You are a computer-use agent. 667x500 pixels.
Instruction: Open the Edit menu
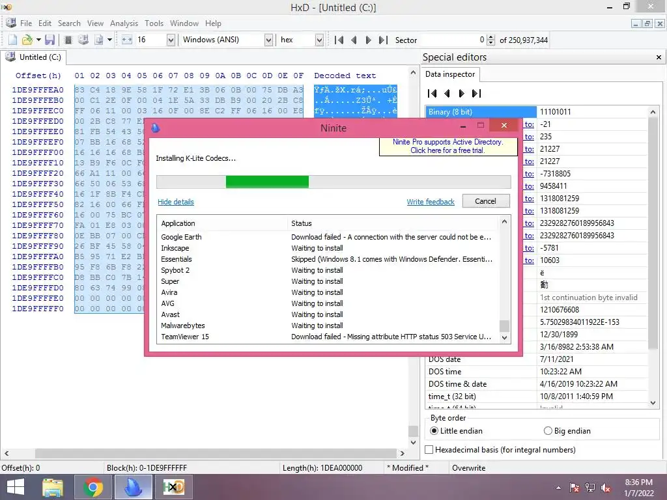pos(45,23)
